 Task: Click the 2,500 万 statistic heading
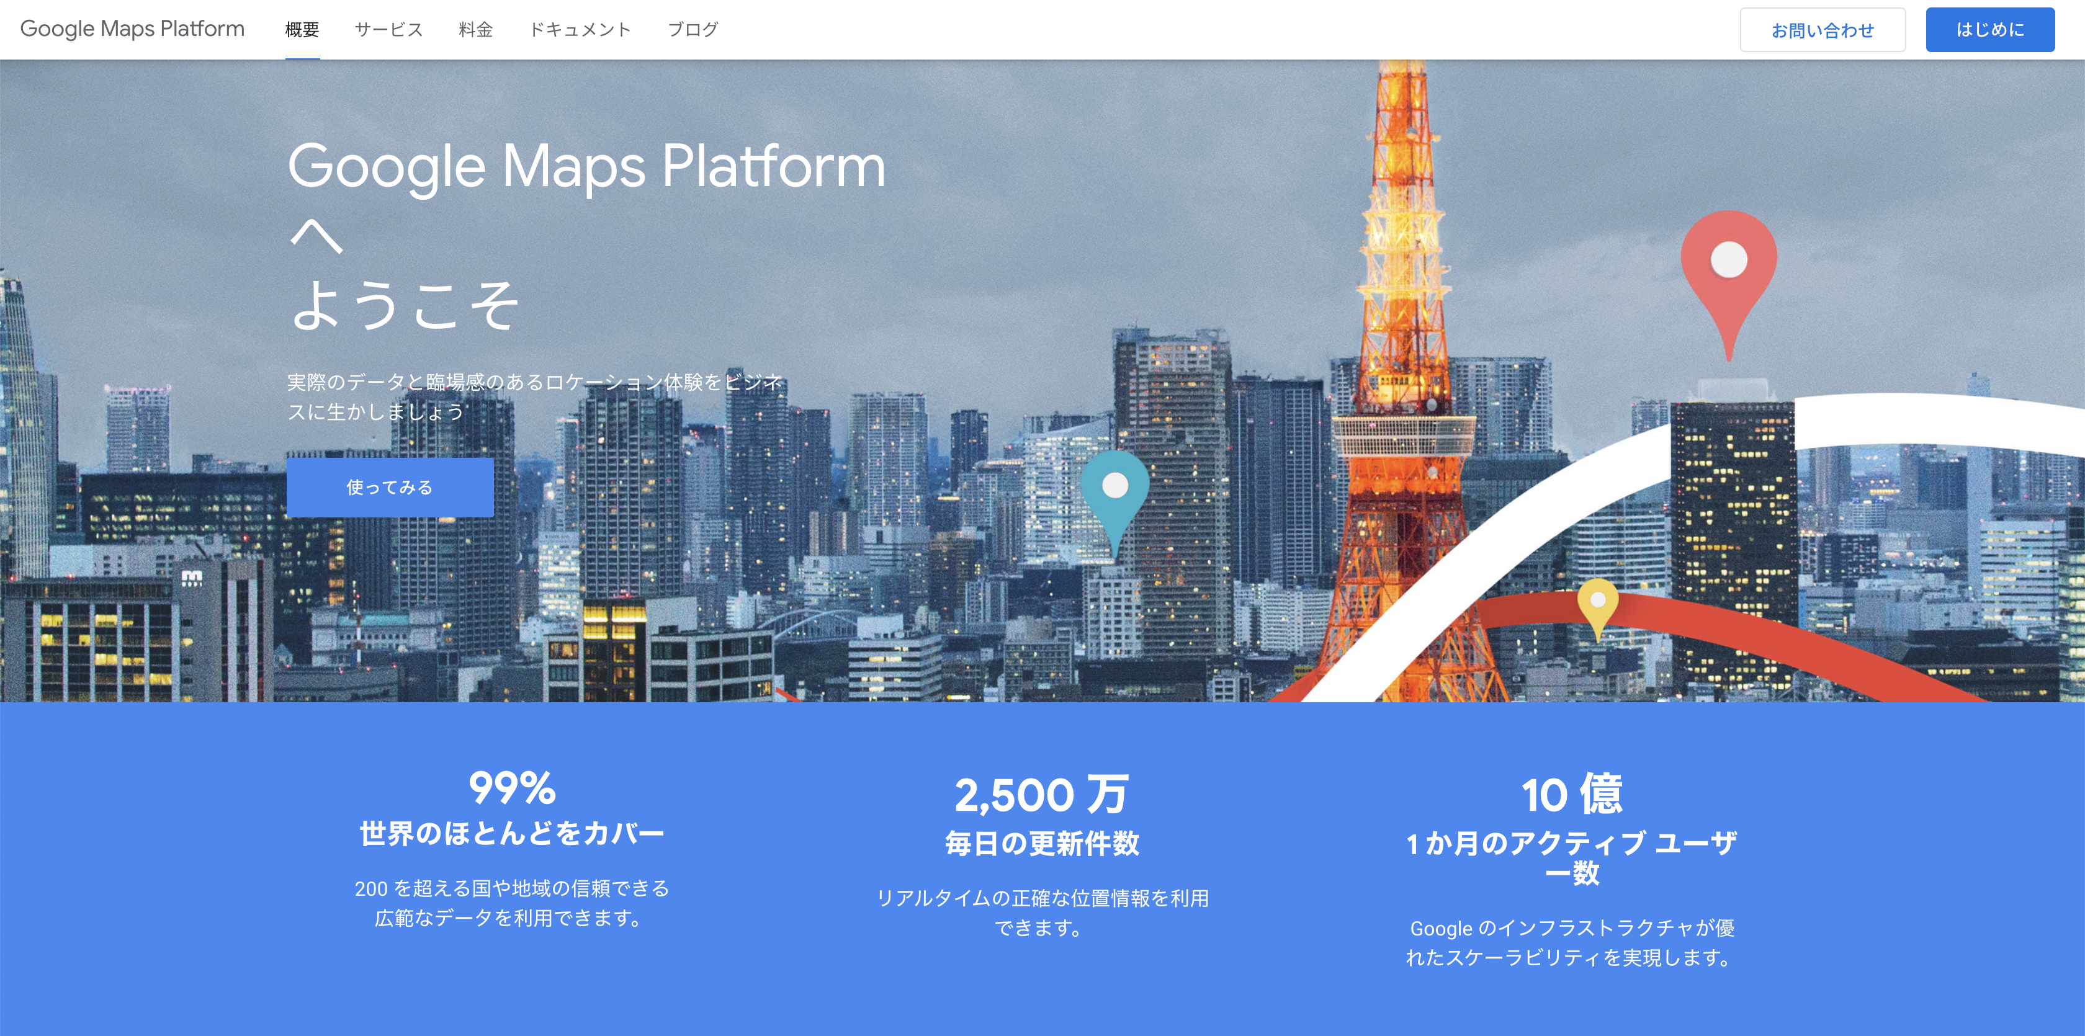click(1042, 794)
